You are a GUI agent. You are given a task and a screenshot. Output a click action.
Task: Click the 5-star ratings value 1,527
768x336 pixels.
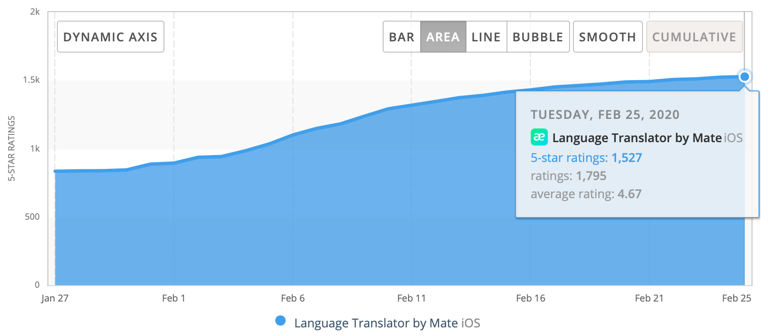click(x=627, y=158)
